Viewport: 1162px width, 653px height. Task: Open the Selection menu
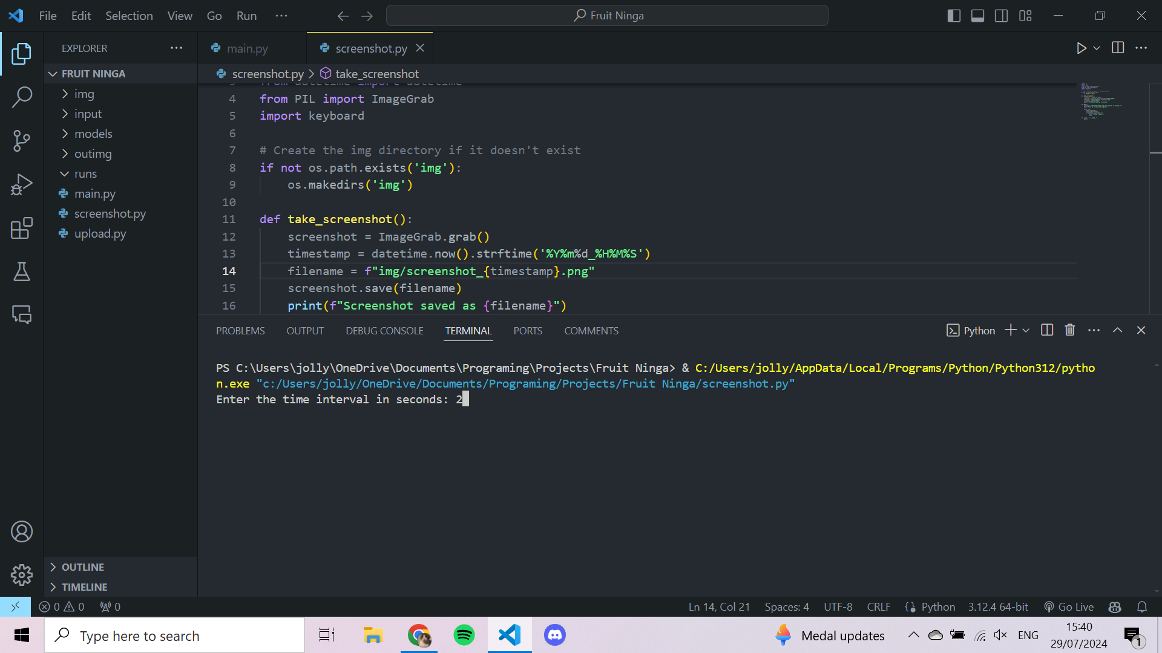129,16
